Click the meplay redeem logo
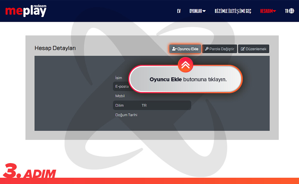The image size is (299, 184). [x=26, y=11]
